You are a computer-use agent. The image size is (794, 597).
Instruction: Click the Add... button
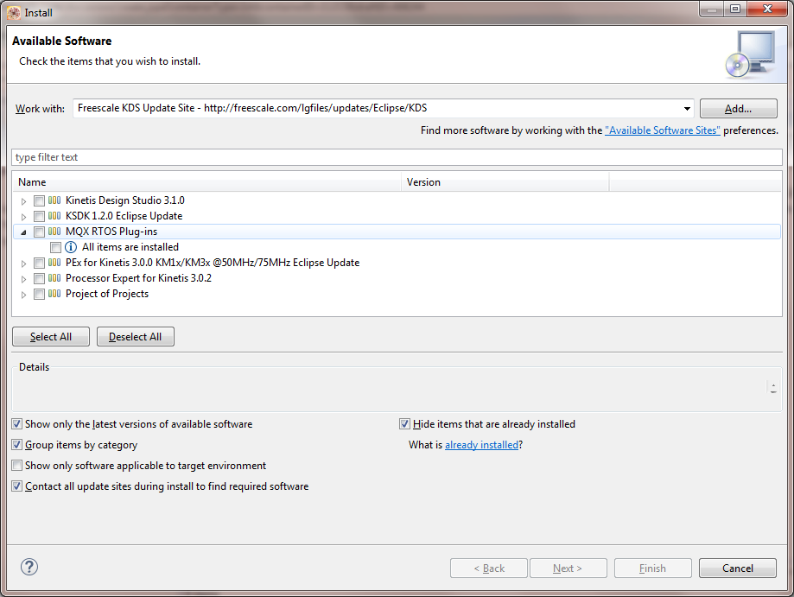point(739,108)
